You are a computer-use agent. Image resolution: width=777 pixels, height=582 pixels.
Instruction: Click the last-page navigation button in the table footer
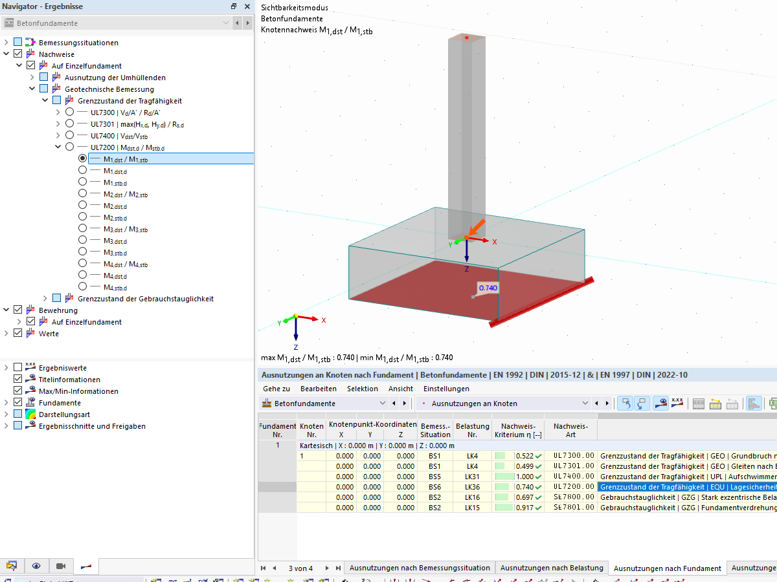click(337, 568)
